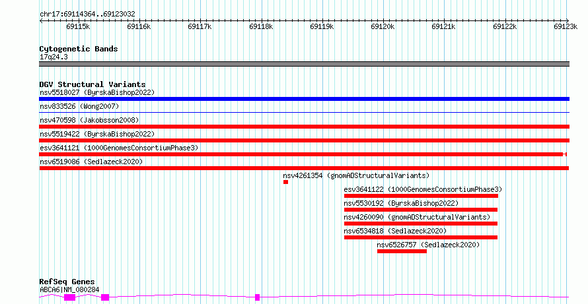Click the right arrow of the ruler

coord(568,20)
